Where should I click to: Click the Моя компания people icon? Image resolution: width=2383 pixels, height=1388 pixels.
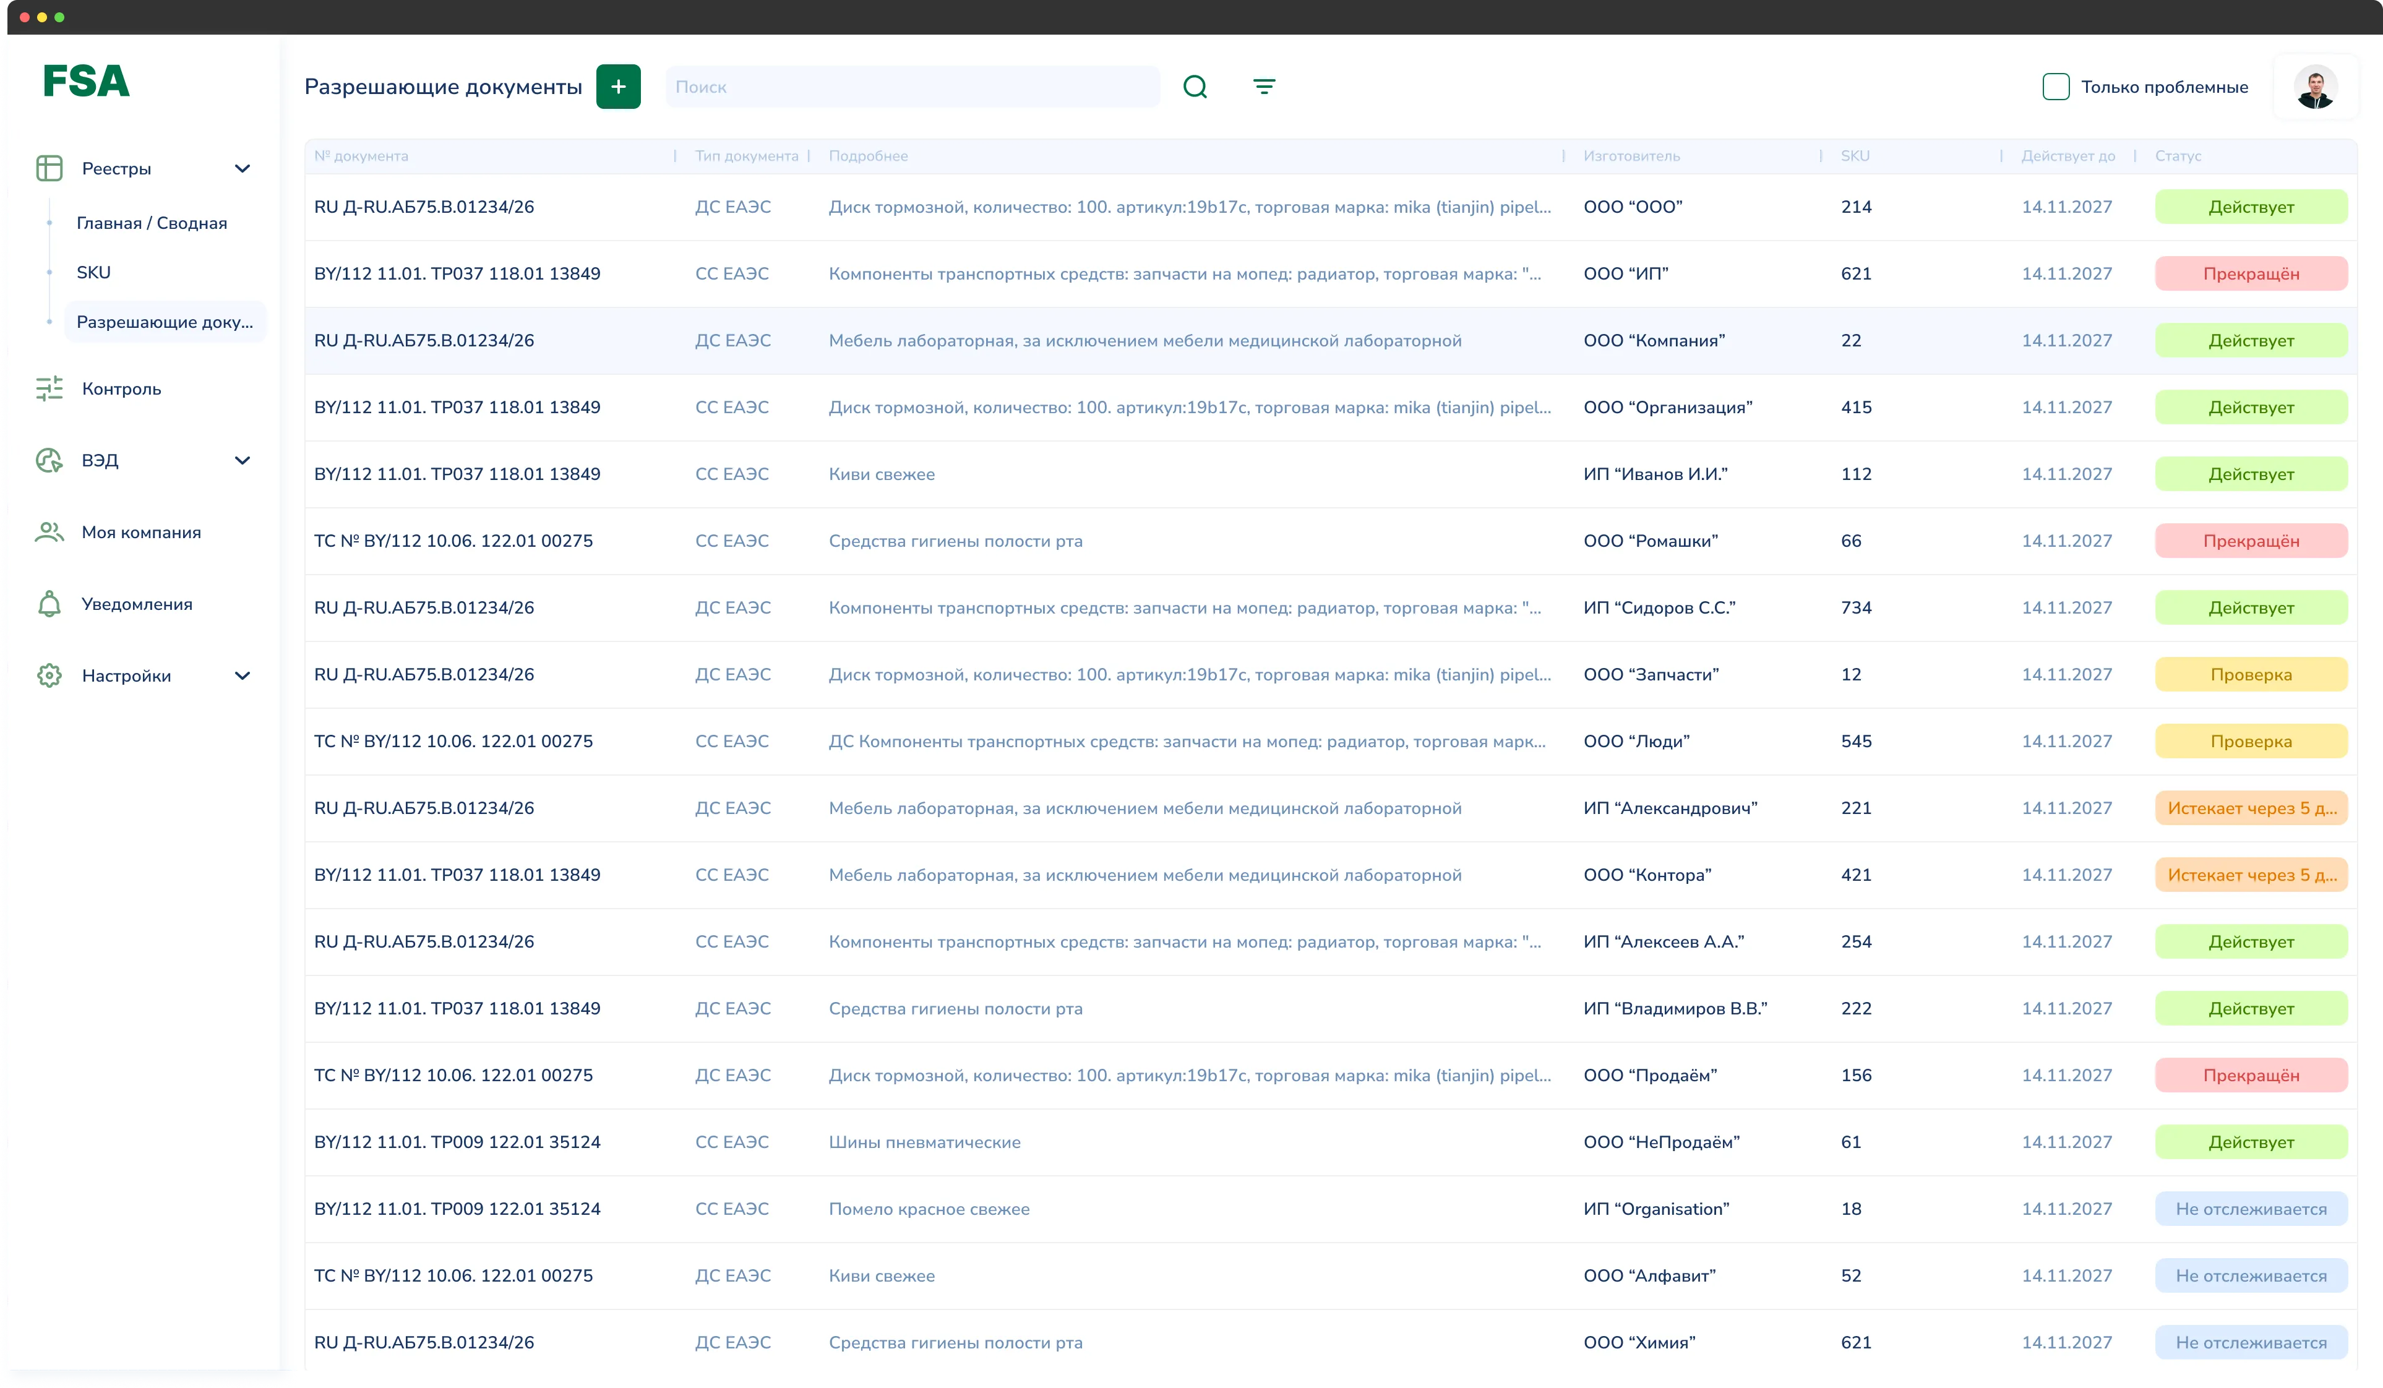tap(49, 533)
